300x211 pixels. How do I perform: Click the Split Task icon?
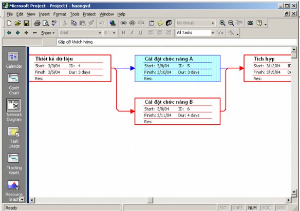(141, 23)
